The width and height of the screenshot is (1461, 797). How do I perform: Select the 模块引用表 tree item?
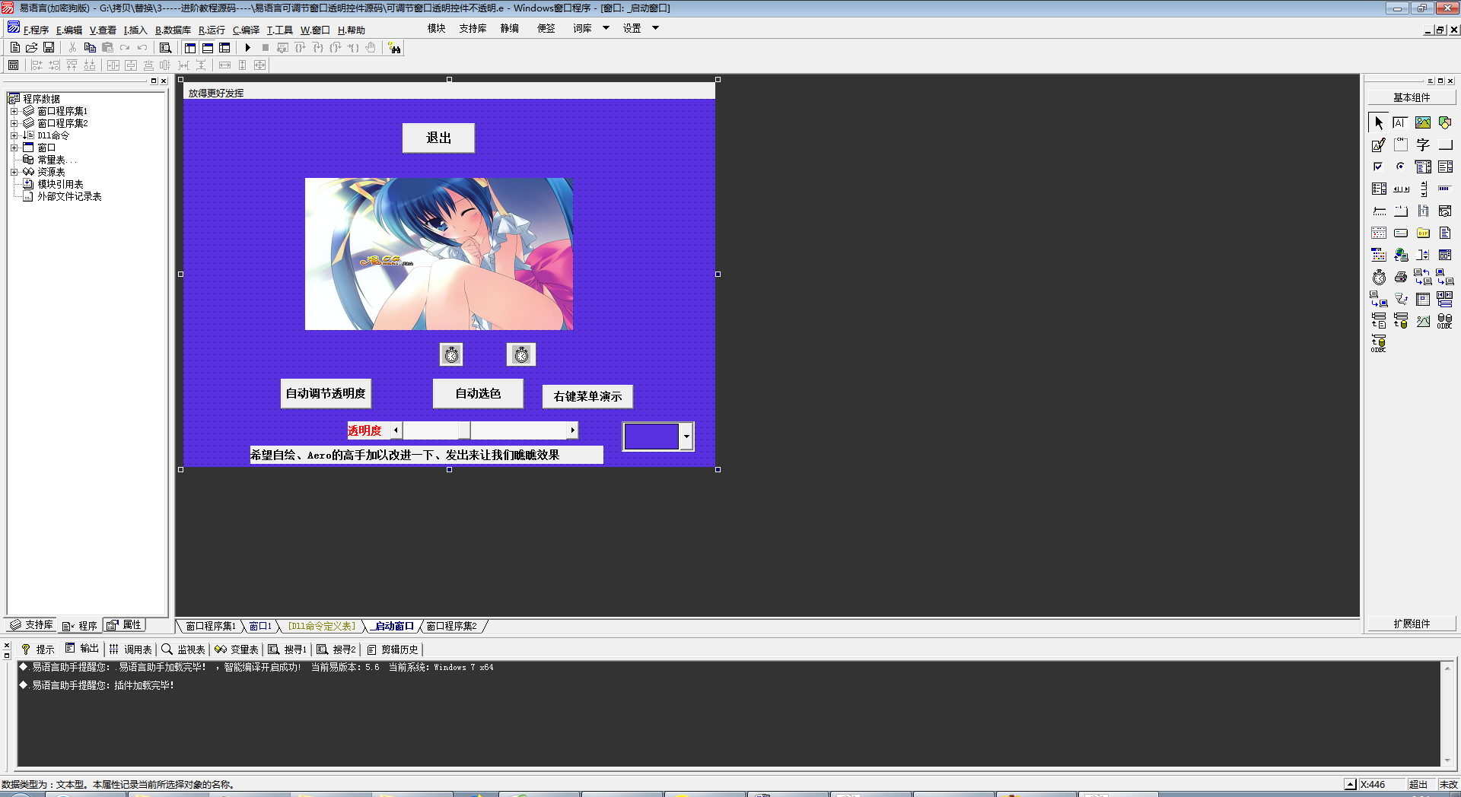point(60,184)
